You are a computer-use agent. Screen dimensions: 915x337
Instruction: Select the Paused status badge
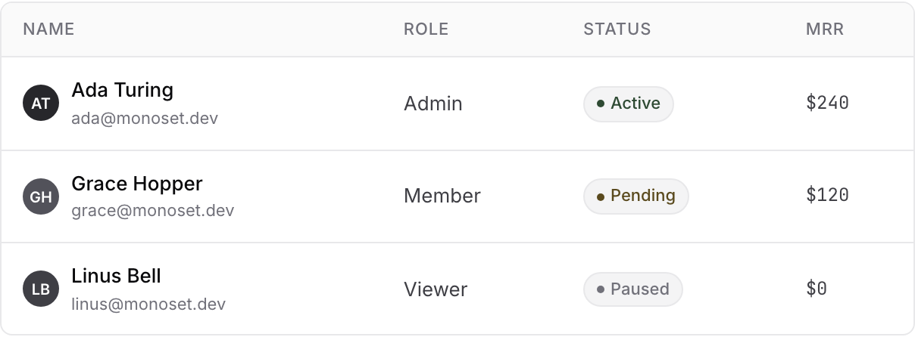[632, 289]
